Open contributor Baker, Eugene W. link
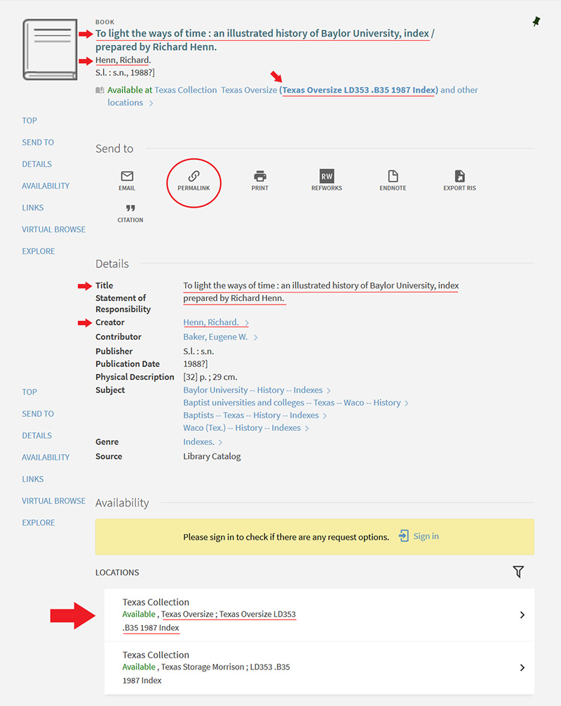Screen dimensions: 561x706 pos(215,337)
